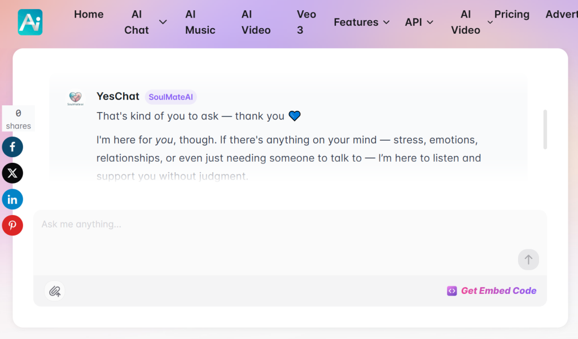Open the AI Chat nav link
The width and height of the screenshot is (578, 339).
coord(137,22)
